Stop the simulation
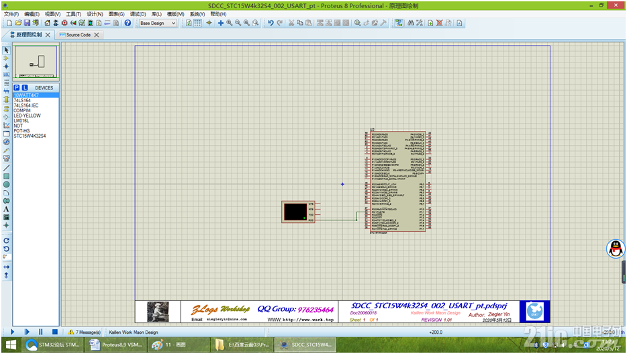Viewport: 627px width, 354px height. 55,332
